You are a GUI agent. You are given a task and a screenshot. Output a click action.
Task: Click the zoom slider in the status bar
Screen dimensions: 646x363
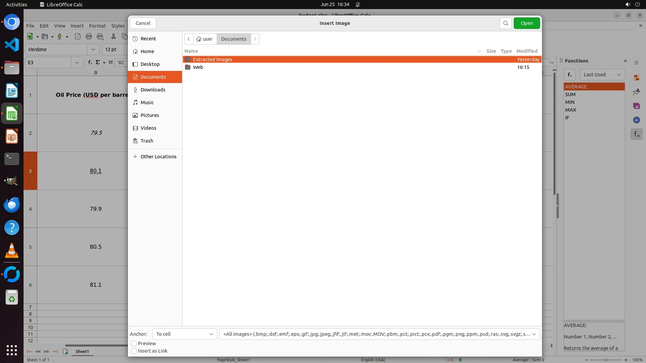(x=606, y=360)
